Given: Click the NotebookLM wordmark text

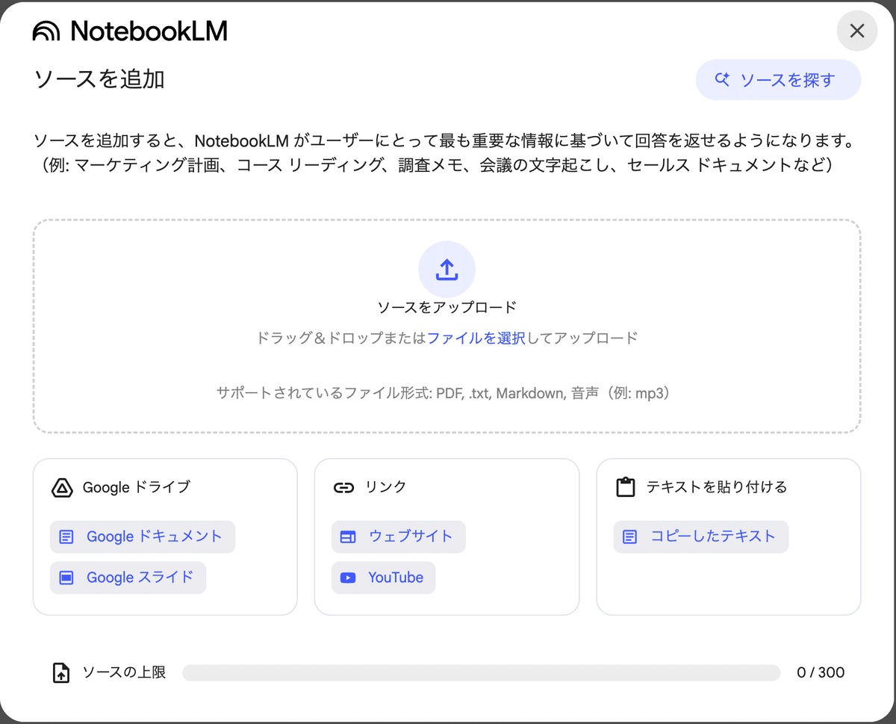Looking at the screenshot, I should [x=149, y=31].
